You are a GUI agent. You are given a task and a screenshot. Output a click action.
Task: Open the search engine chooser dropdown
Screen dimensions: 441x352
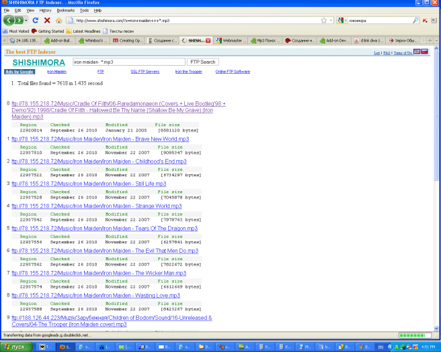pyautogui.click(x=342, y=20)
